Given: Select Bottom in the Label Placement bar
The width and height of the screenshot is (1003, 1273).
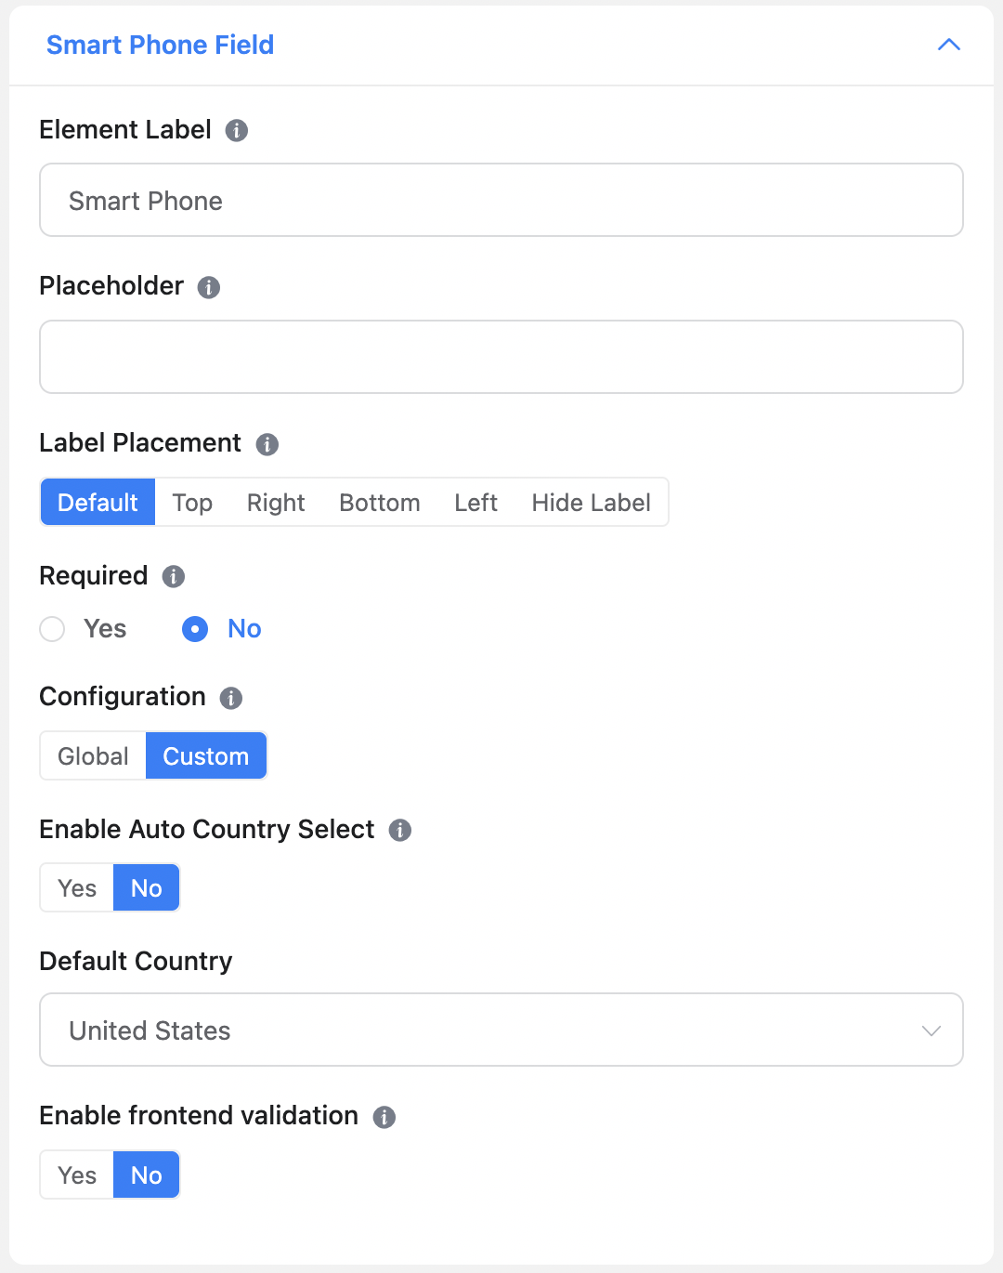Looking at the screenshot, I should 379,502.
